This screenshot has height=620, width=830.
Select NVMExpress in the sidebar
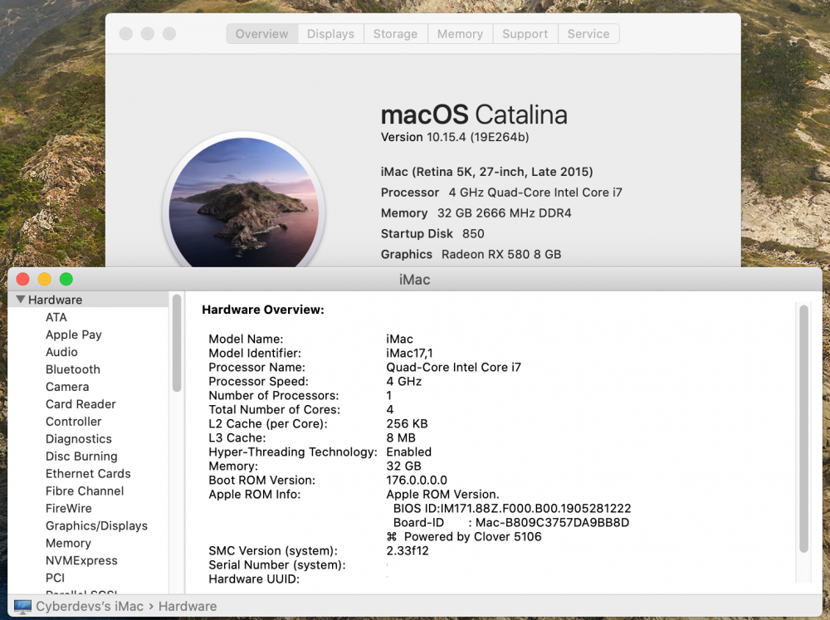(x=81, y=561)
